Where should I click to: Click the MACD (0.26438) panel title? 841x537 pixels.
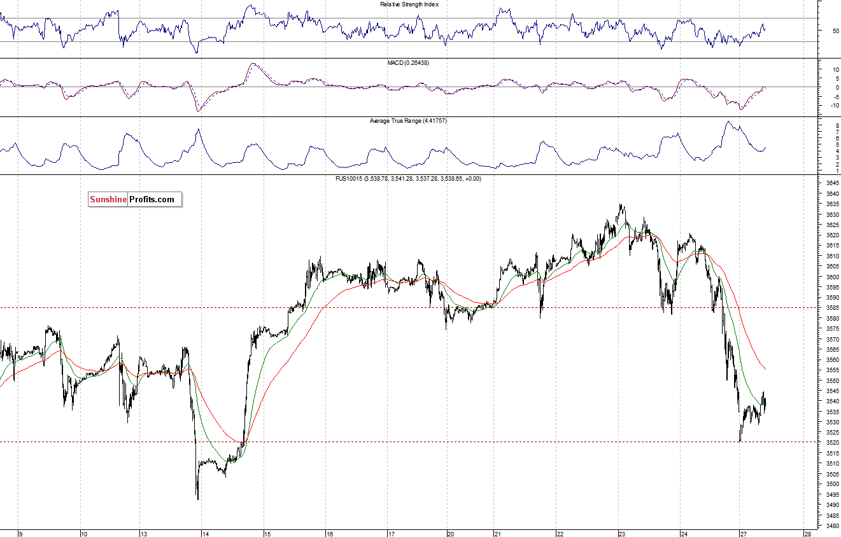pos(408,62)
